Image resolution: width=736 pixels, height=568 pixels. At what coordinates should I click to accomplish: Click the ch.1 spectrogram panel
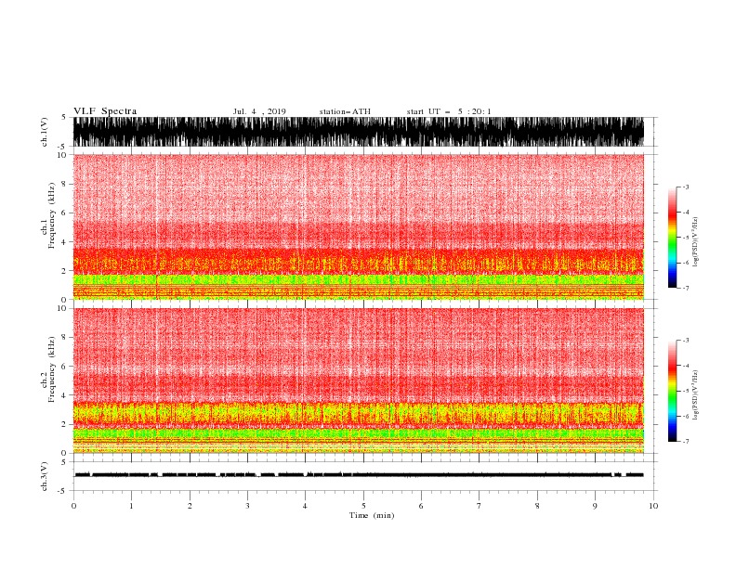click(x=358, y=226)
